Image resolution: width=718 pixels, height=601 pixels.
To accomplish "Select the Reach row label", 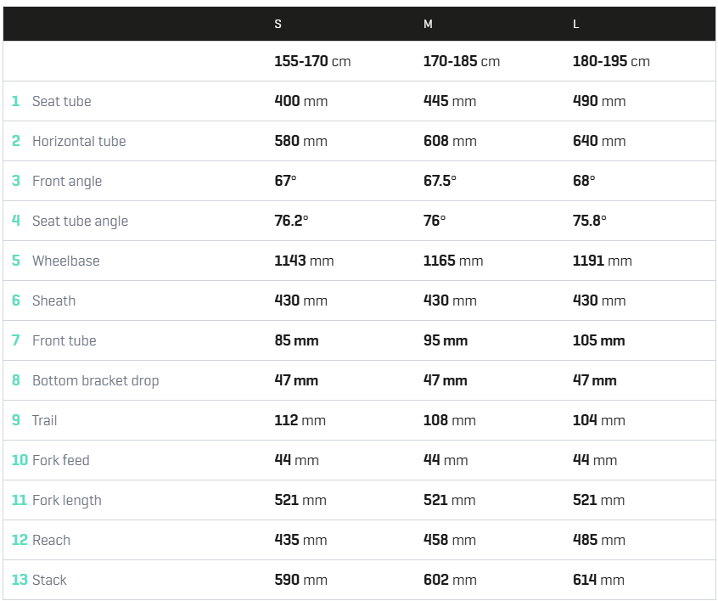I will (51, 540).
